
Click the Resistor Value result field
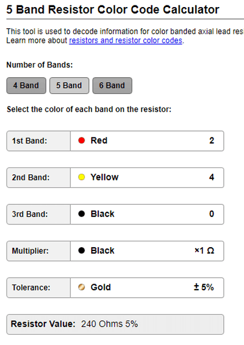tap(115, 324)
